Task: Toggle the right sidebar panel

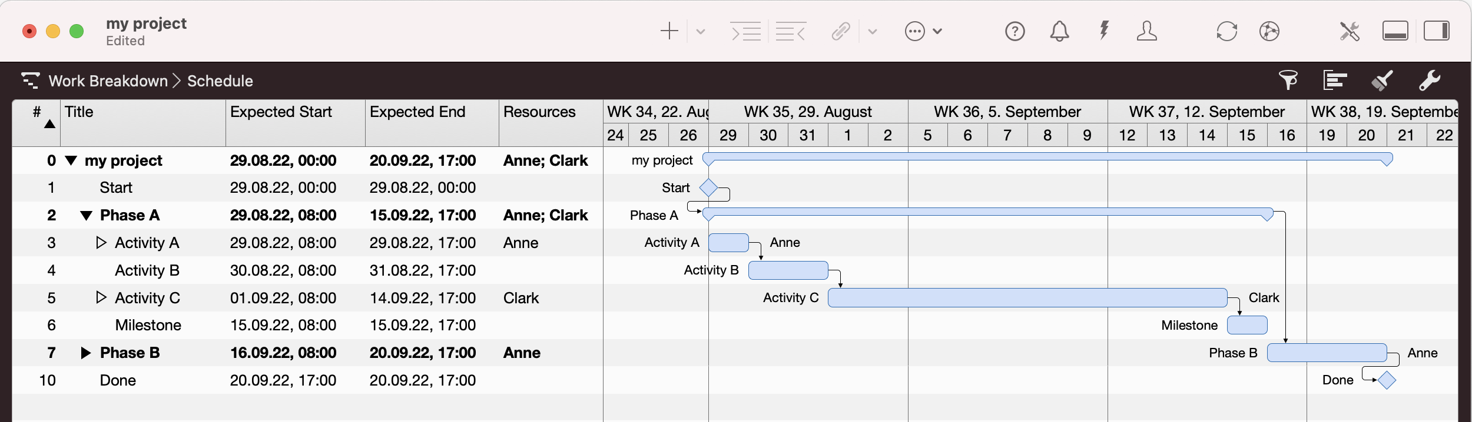Action: 1436,31
